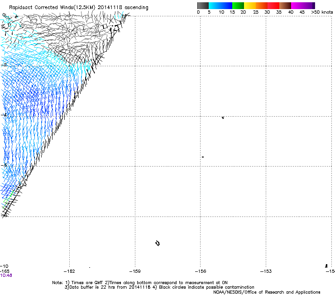Click the red 30-35 knots legend segment
This screenshot has height=295, width=335.
tap(273, 5)
